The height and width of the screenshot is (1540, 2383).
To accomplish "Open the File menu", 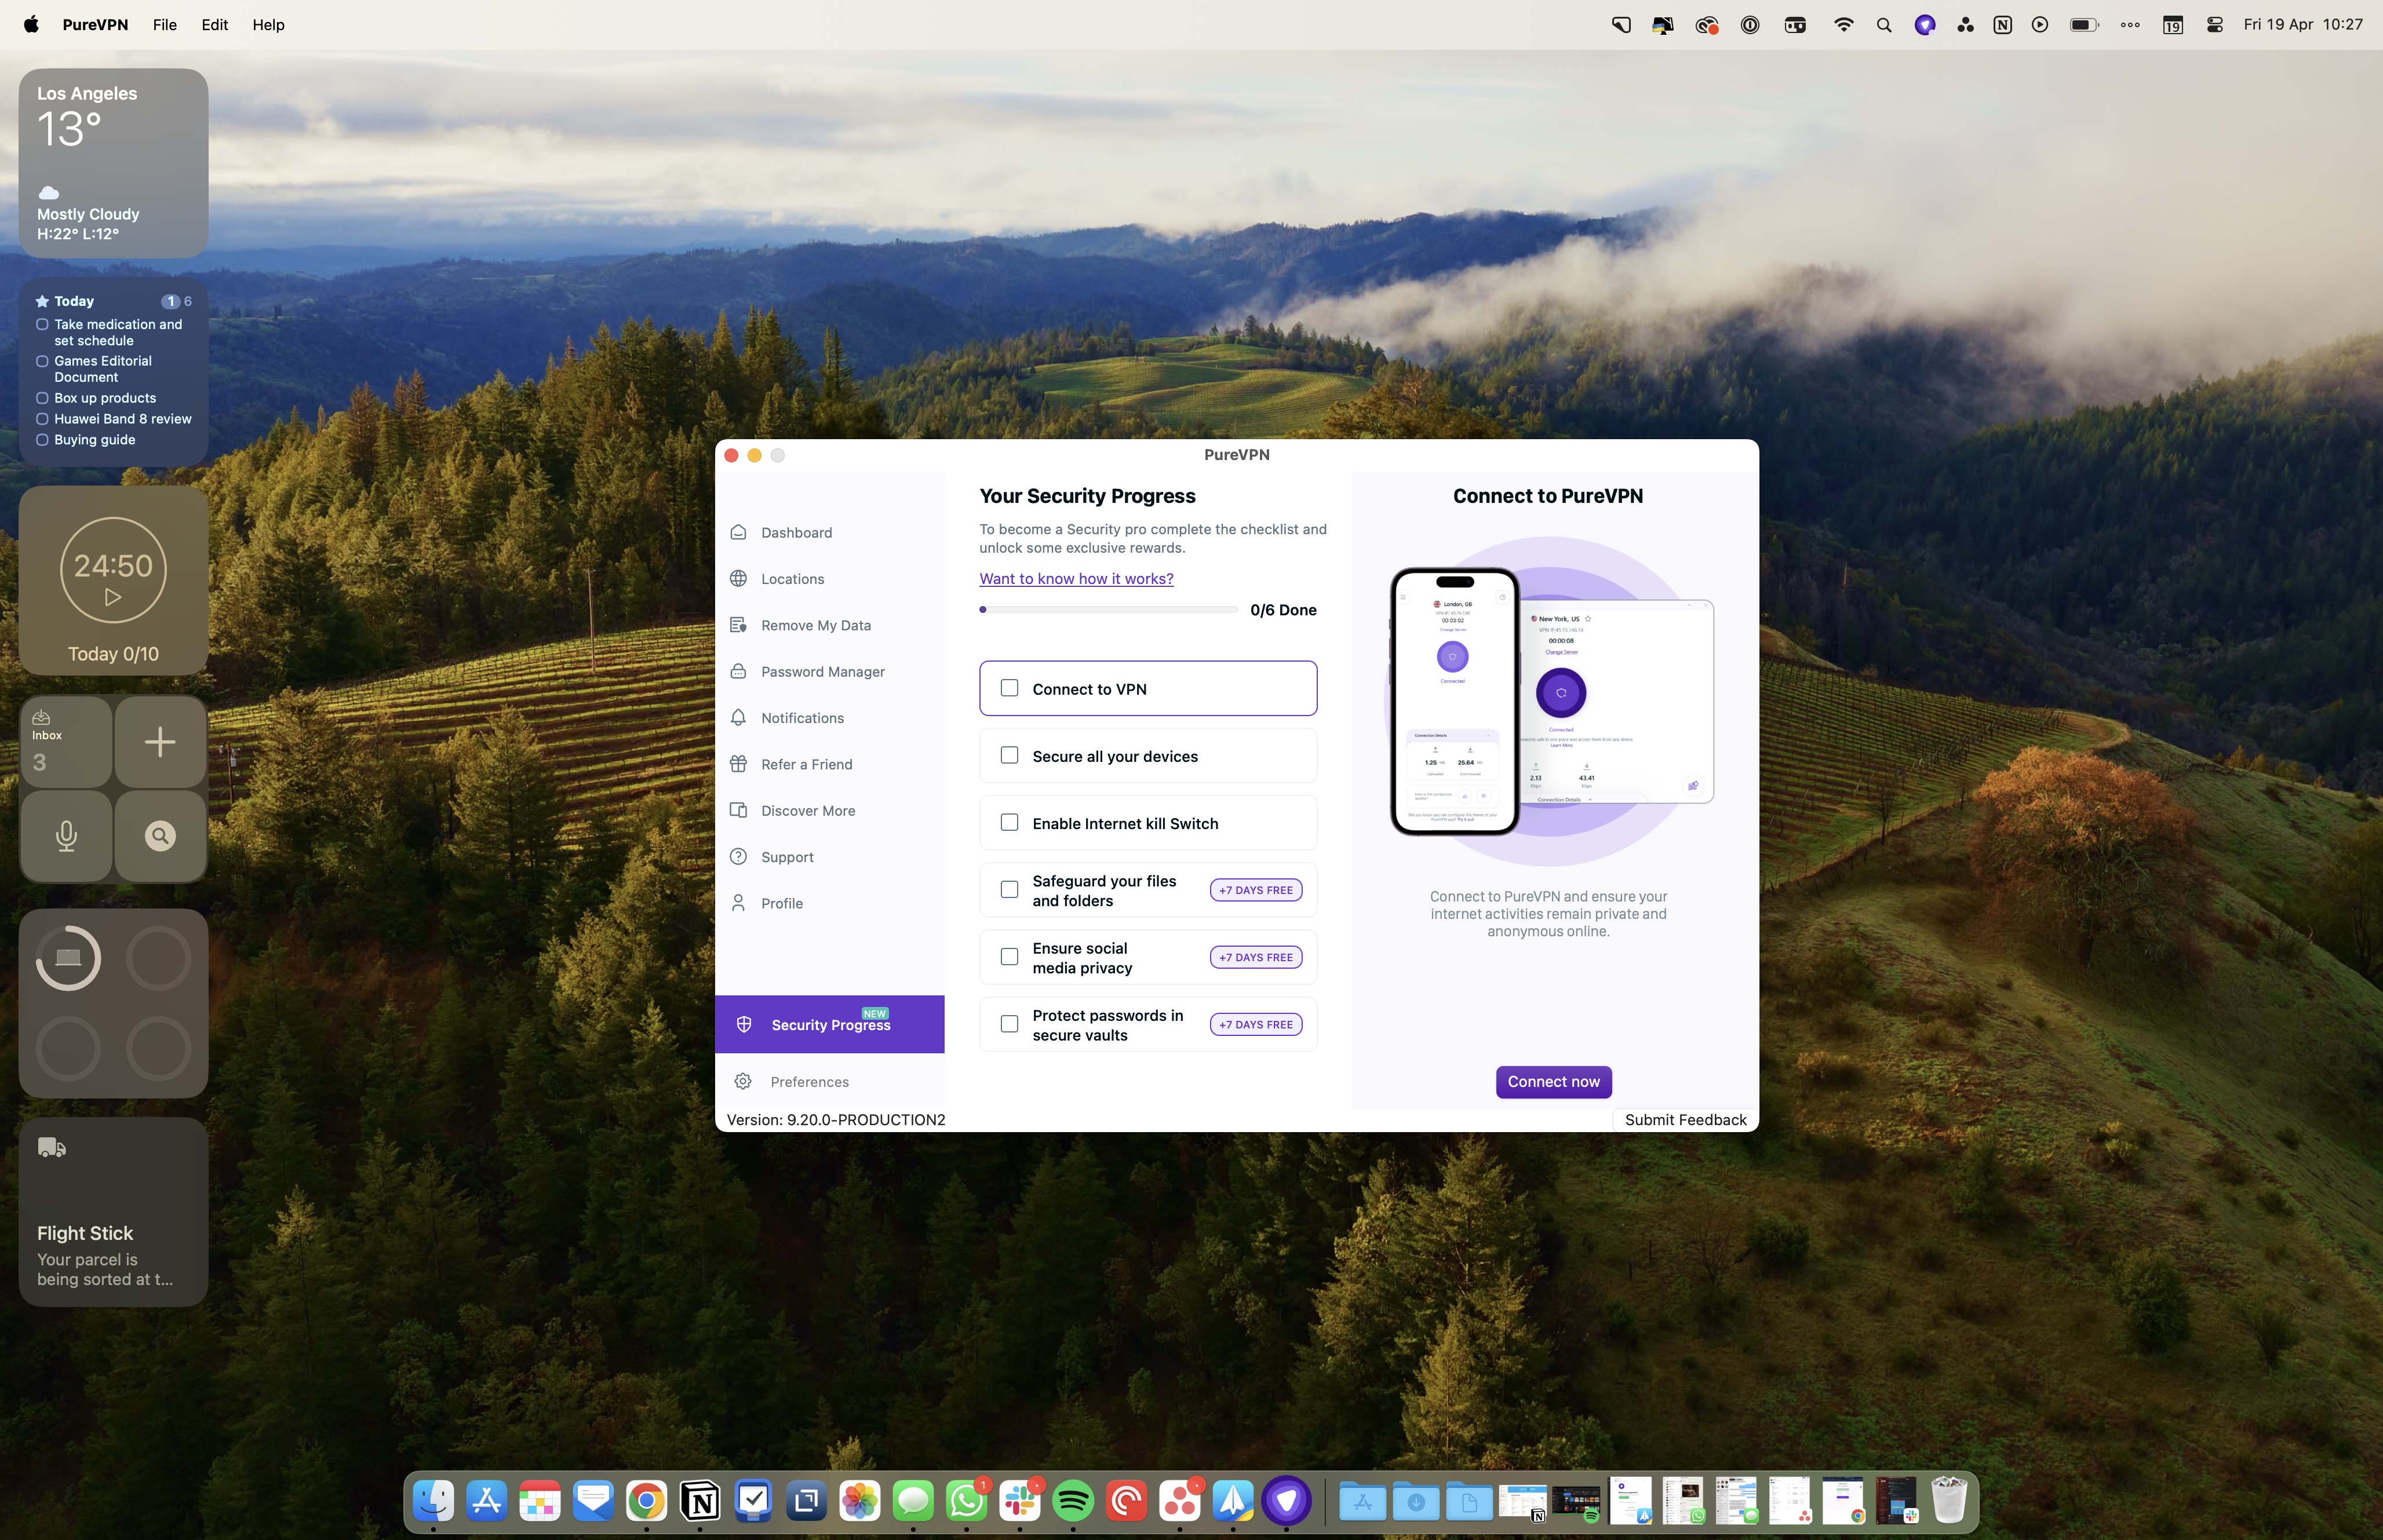I will click(164, 25).
